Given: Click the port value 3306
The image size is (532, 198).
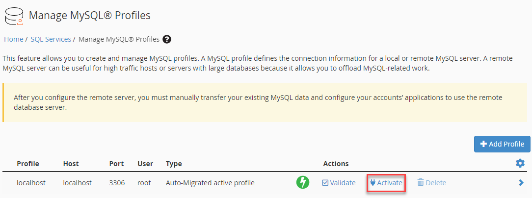Looking at the screenshot, I should click(117, 183).
